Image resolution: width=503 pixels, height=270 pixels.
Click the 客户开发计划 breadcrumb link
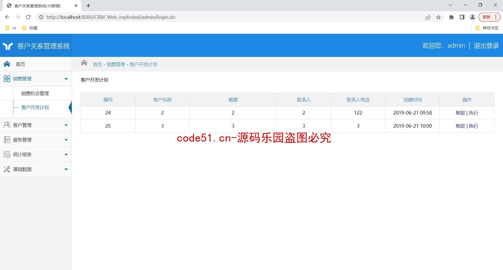pyautogui.click(x=143, y=64)
